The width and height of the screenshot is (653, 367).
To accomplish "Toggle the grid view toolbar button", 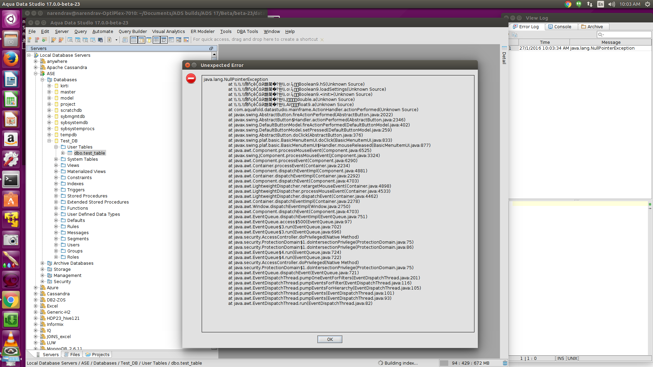I will click(x=156, y=40).
